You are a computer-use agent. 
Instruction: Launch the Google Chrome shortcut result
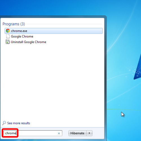(22, 36)
